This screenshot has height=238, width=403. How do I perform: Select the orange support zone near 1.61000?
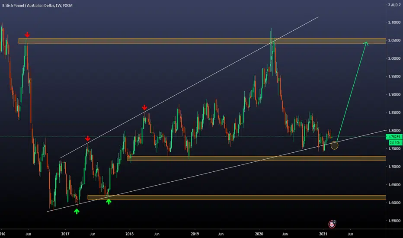[x=237, y=197]
